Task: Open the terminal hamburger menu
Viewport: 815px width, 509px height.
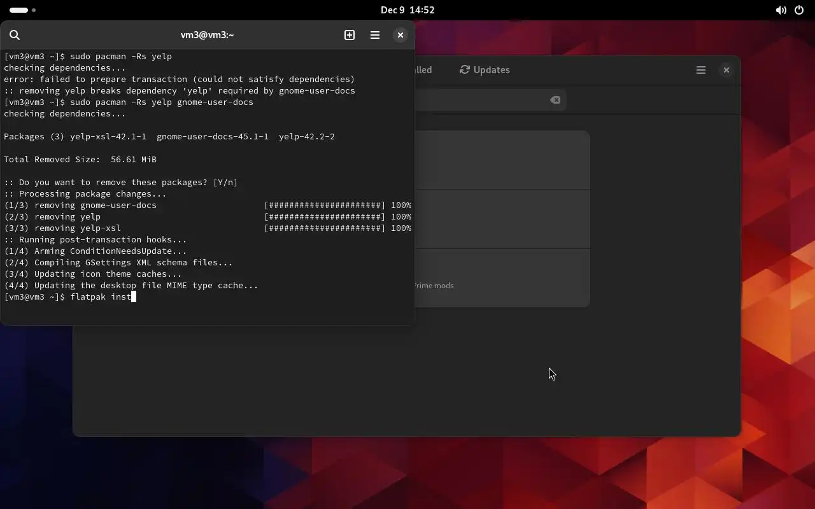Action: pos(375,35)
